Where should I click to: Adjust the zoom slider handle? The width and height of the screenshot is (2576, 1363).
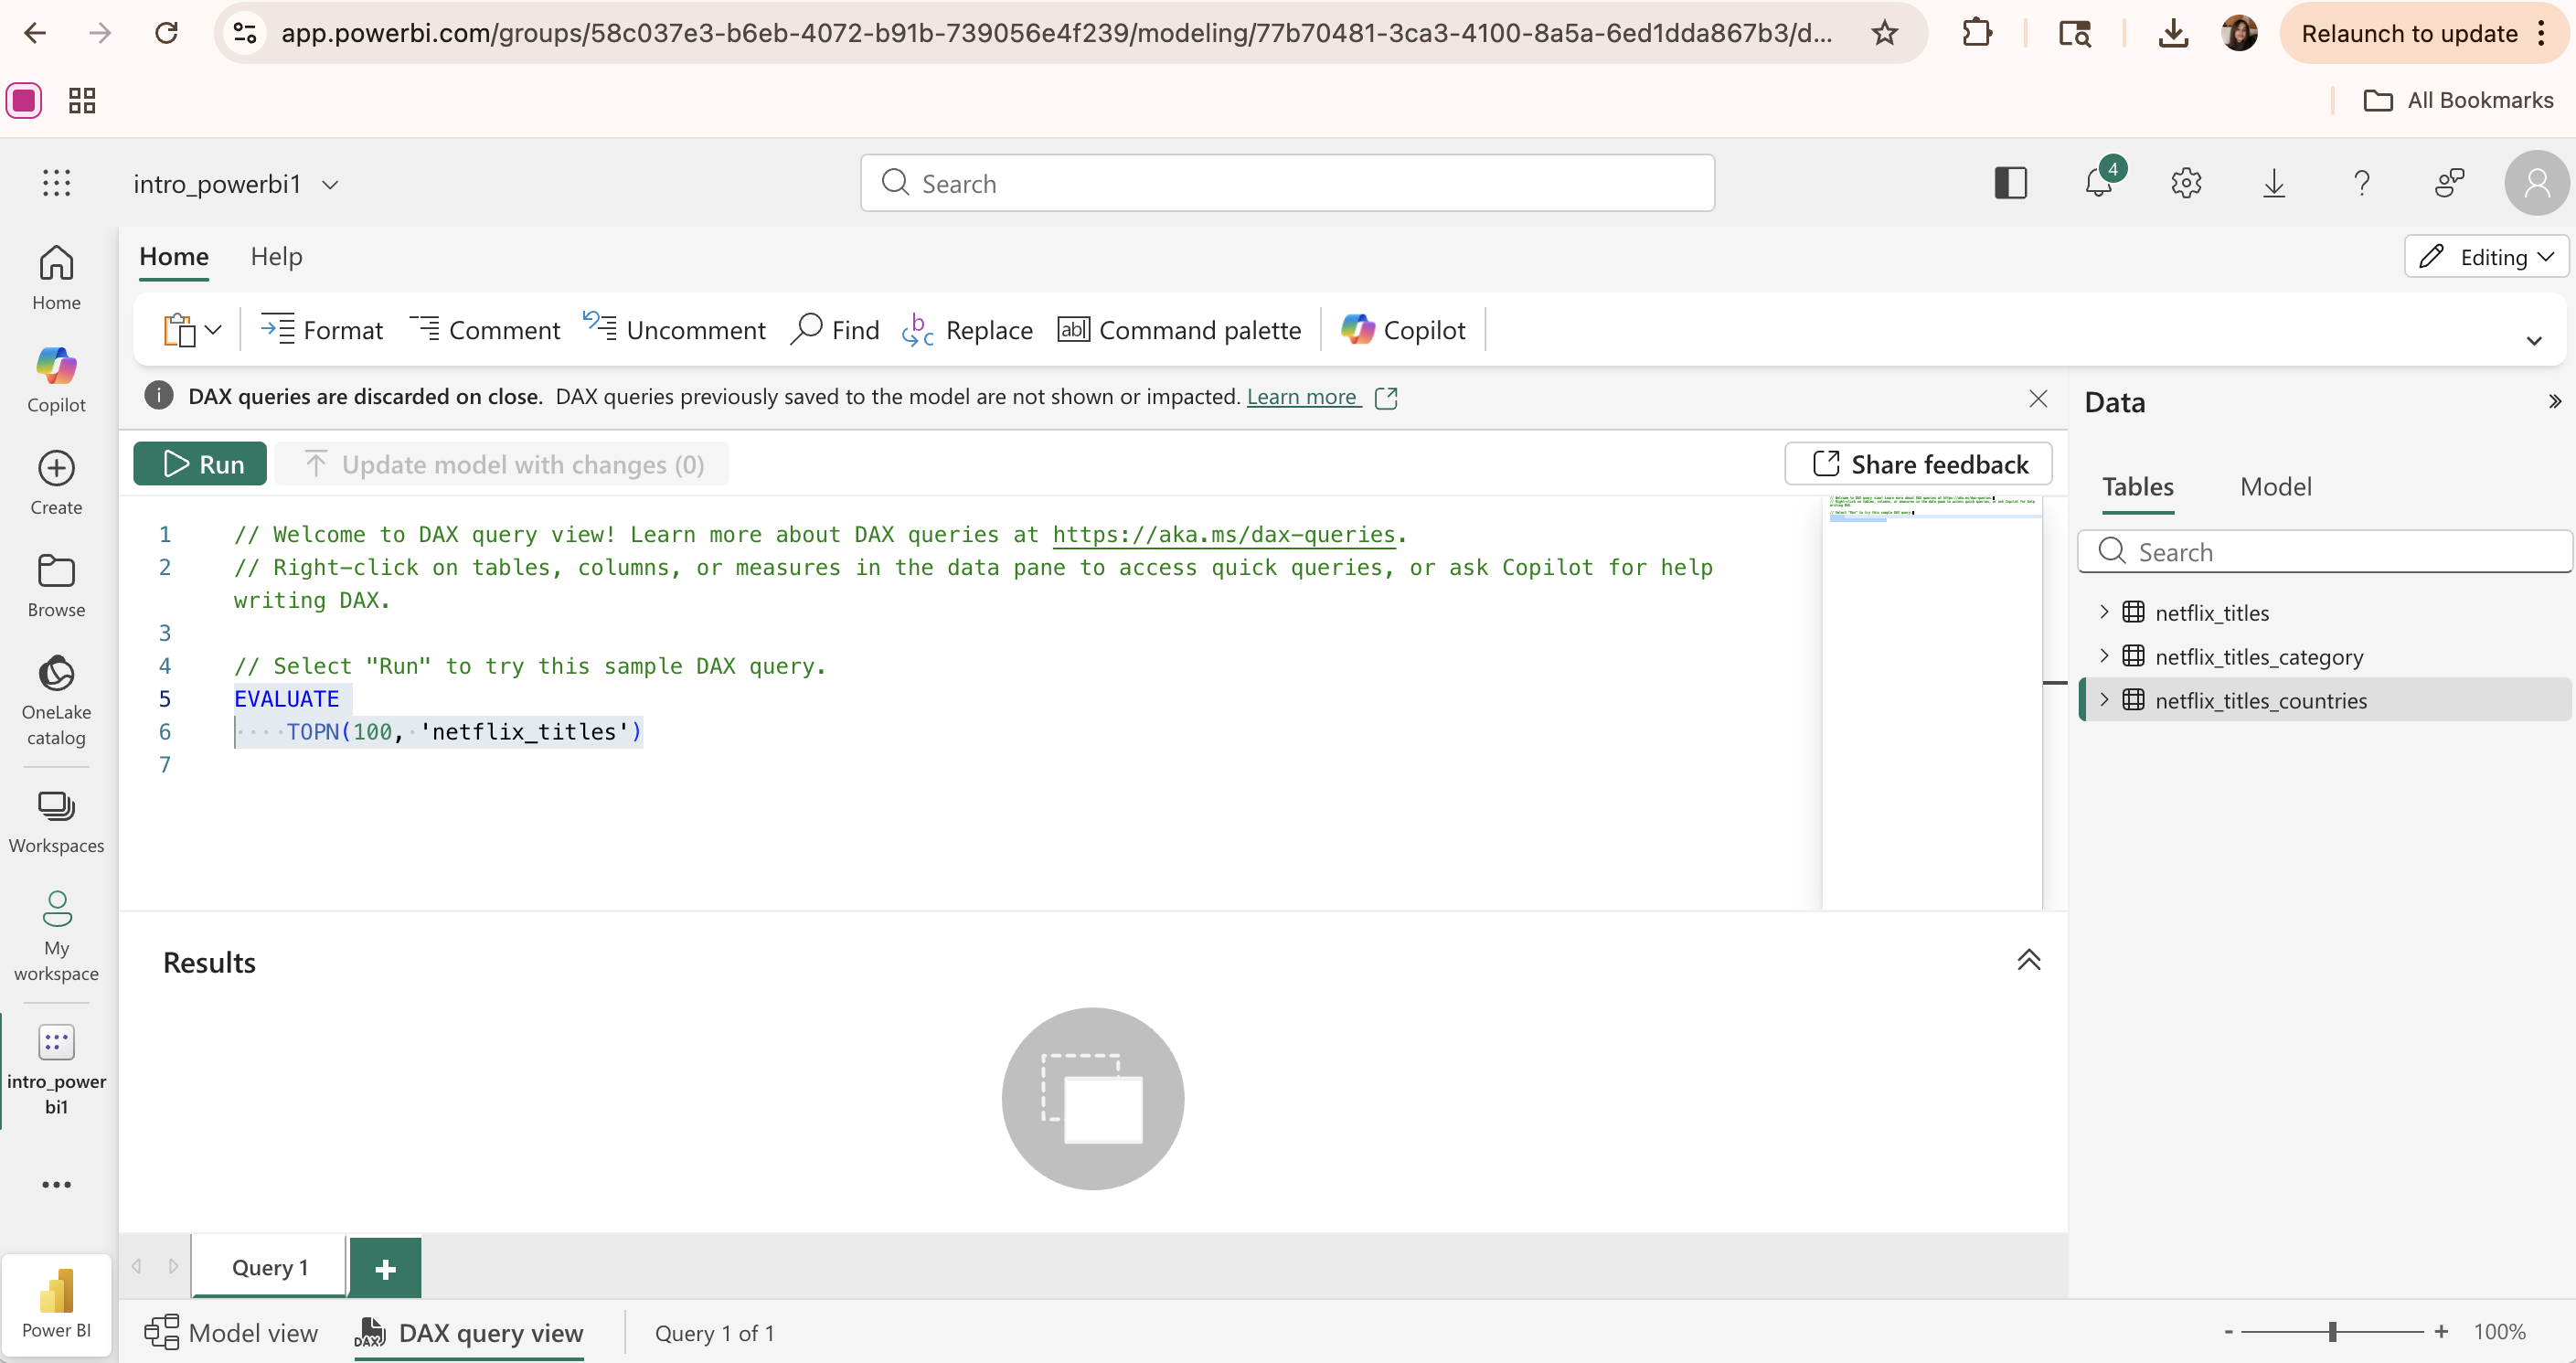click(x=2332, y=1332)
